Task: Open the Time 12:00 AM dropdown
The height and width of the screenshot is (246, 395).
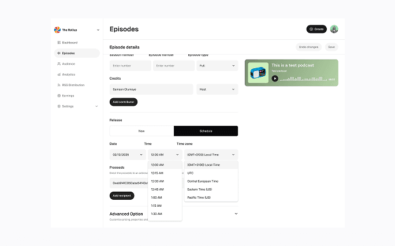Action: [165, 155]
